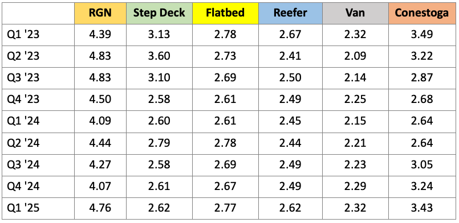Click the blue Reefer column header

290,13
